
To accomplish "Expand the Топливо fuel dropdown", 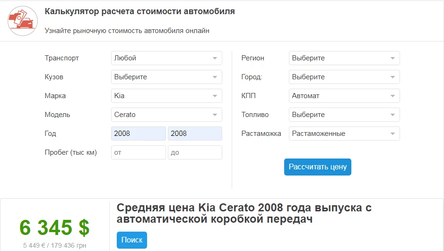I will pyautogui.click(x=344, y=115).
